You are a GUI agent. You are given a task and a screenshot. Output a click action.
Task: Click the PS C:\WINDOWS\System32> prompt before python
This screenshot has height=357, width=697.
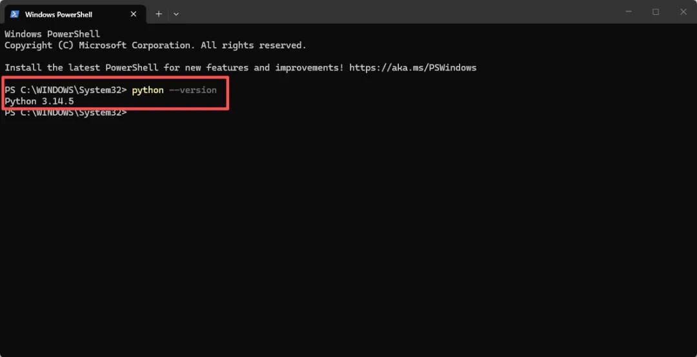[x=66, y=90]
